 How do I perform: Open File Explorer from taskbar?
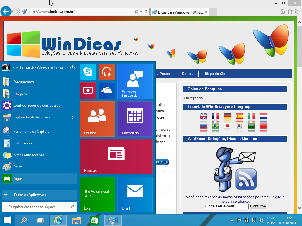(76, 220)
